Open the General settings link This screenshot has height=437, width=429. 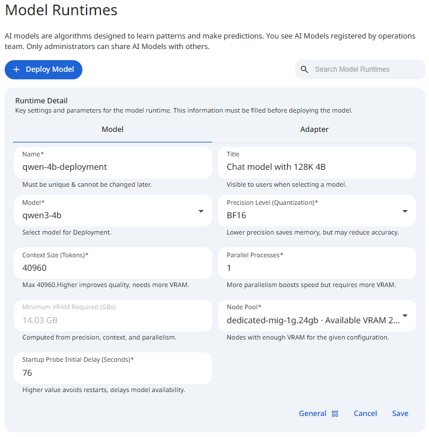(312, 414)
